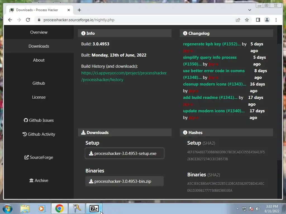This screenshot has height=214, width=286.
Task: Click the volume speaker tray icon
Action: click(258, 209)
